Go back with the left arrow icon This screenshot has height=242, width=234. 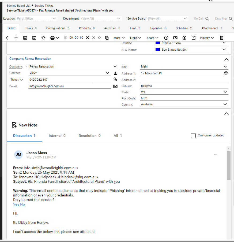[x=7, y=38]
